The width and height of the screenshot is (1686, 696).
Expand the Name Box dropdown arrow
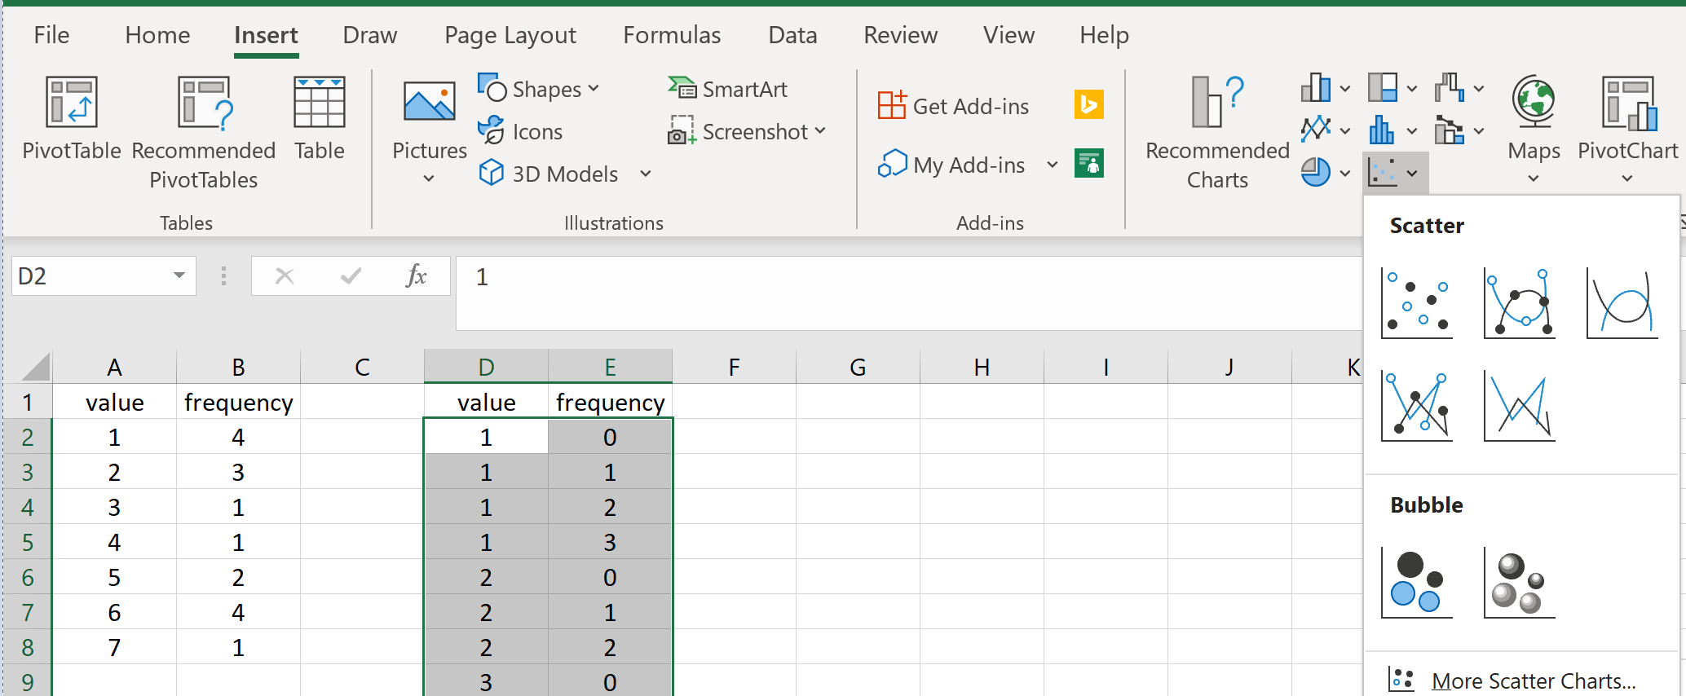pos(179,276)
